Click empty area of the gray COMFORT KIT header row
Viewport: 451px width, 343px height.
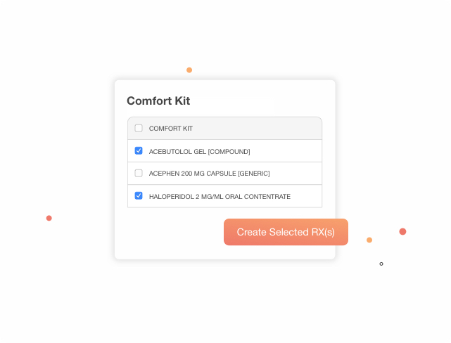[257, 129]
